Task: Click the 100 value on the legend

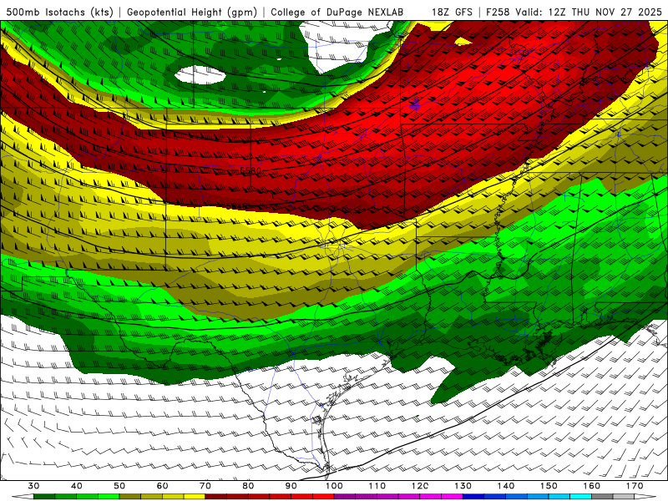Action: [x=335, y=486]
